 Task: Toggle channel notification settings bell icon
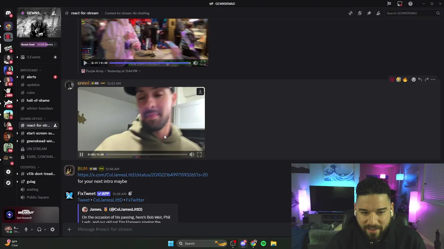(x=360, y=13)
